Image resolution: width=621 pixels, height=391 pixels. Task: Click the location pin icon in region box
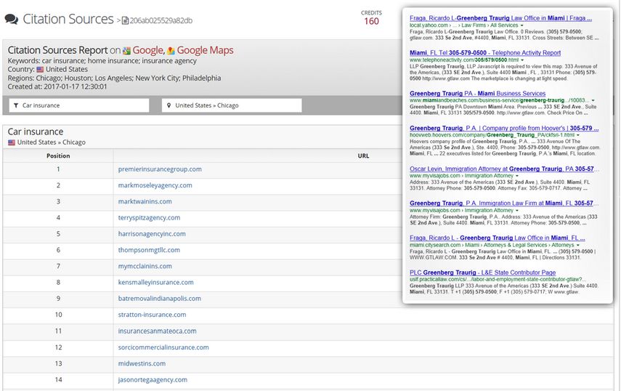point(169,105)
